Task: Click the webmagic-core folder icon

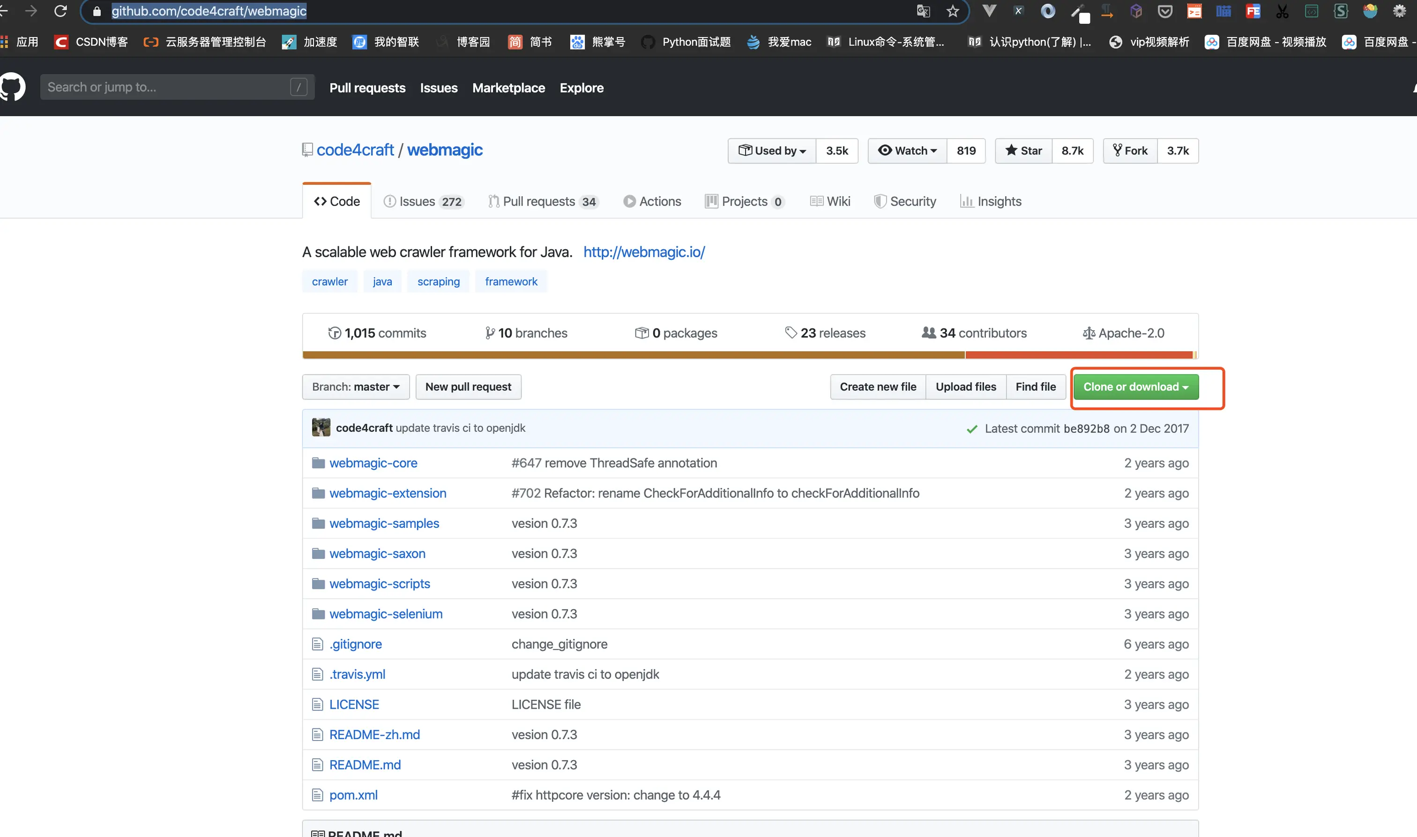Action: [x=318, y=463]
